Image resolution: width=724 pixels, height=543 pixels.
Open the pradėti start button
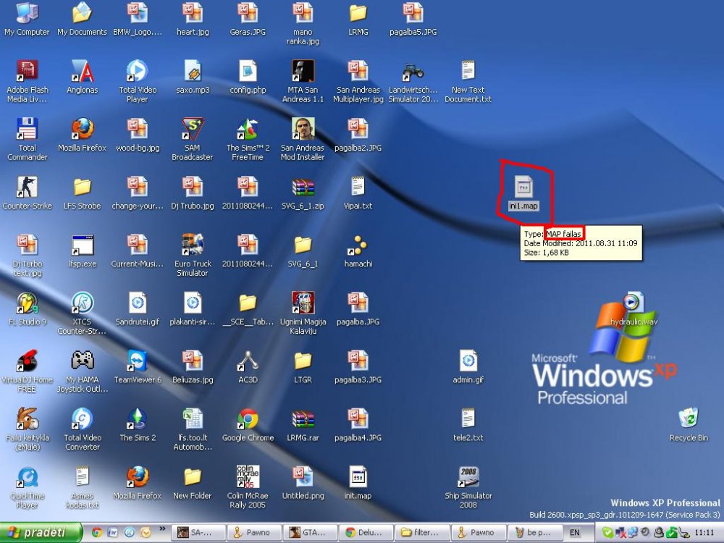[x=41, y=533]
